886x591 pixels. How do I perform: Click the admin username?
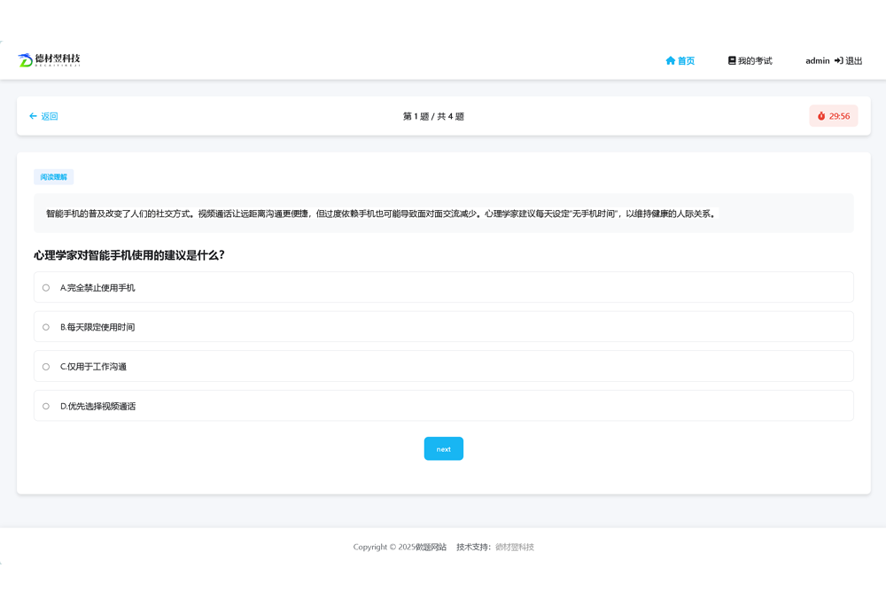click(x=817, y=60)
